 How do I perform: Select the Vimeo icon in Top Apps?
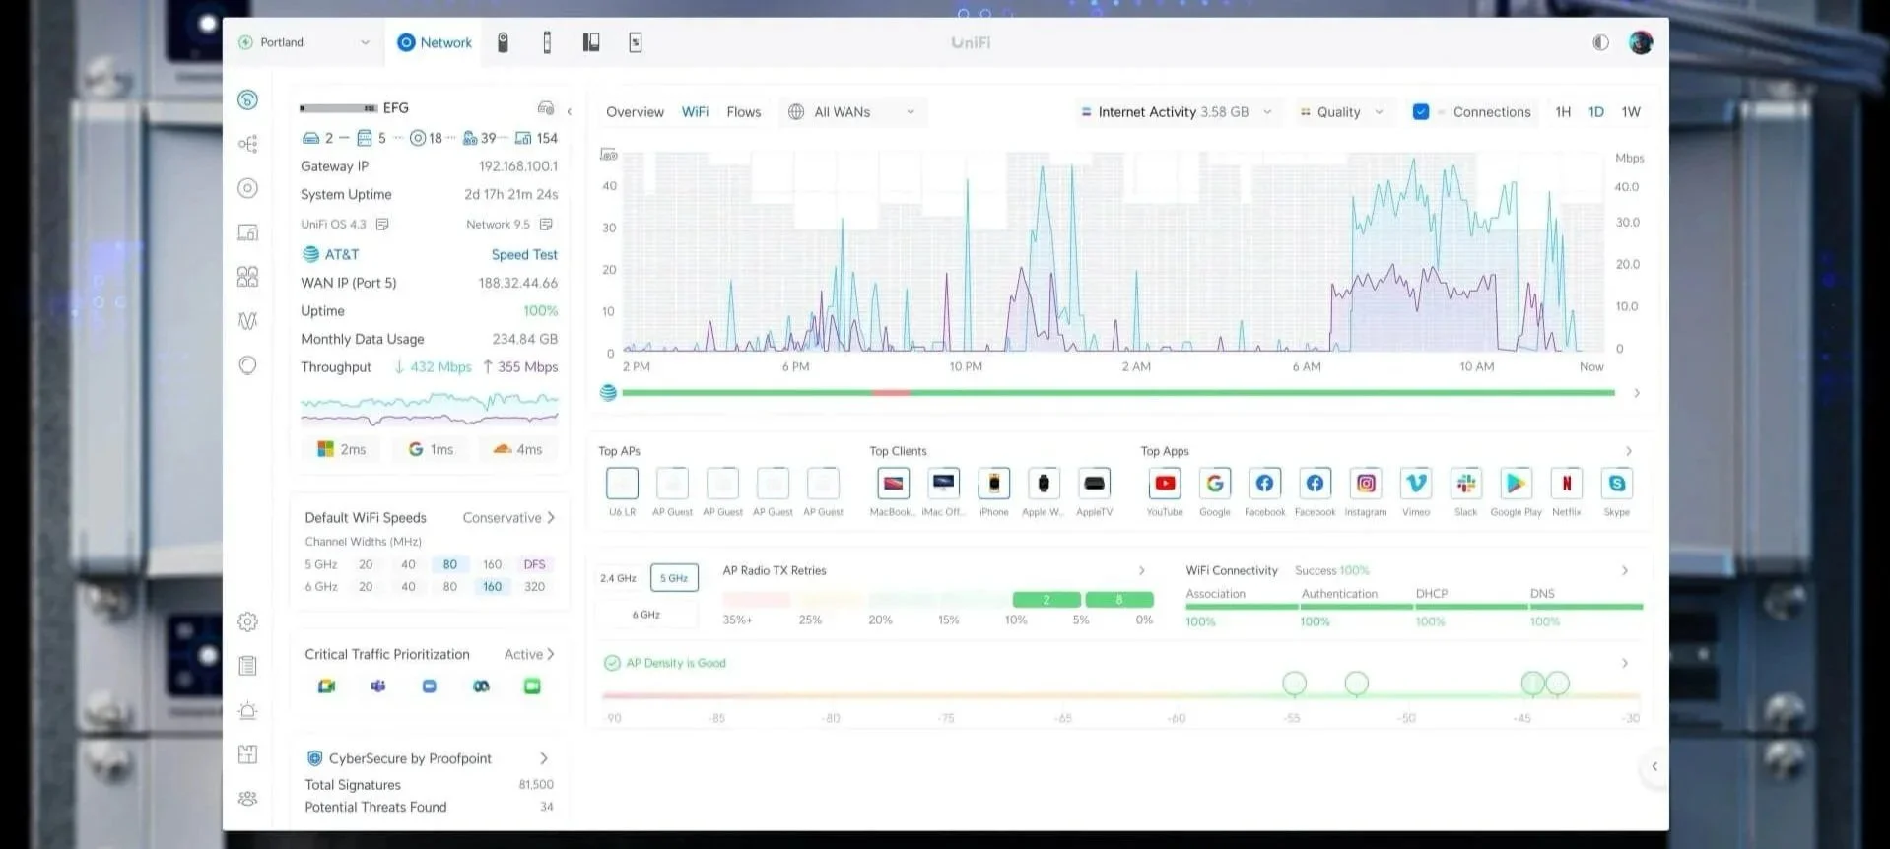point(1416,484)
